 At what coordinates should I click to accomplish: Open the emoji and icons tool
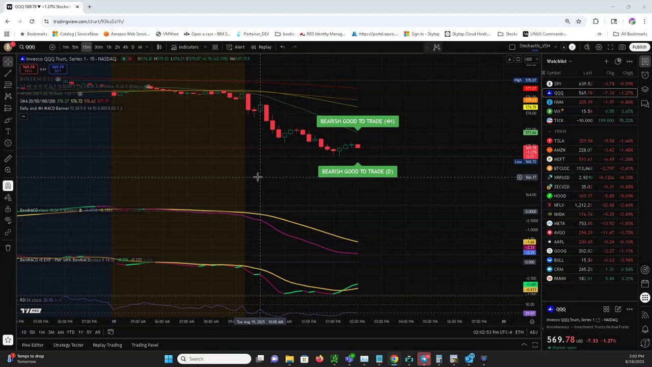coord(8,143)
